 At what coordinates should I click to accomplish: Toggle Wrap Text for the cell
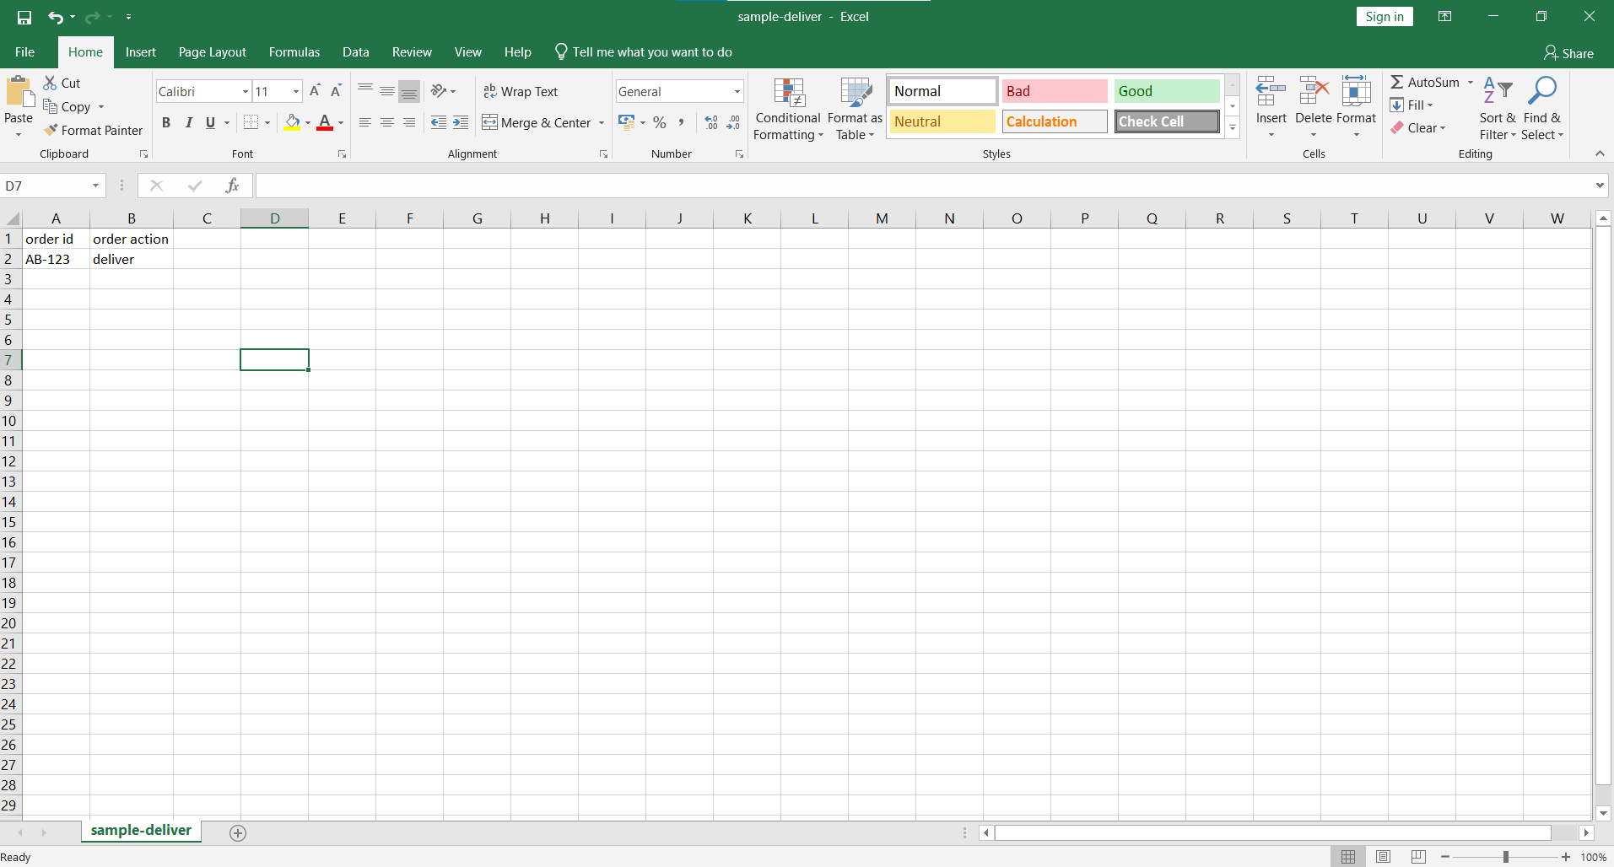tap(521, 91)
